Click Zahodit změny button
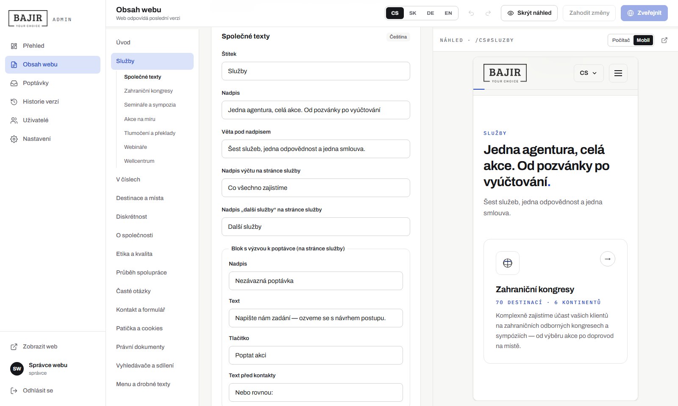Screen dimensions: 678x406 [589, 13]
